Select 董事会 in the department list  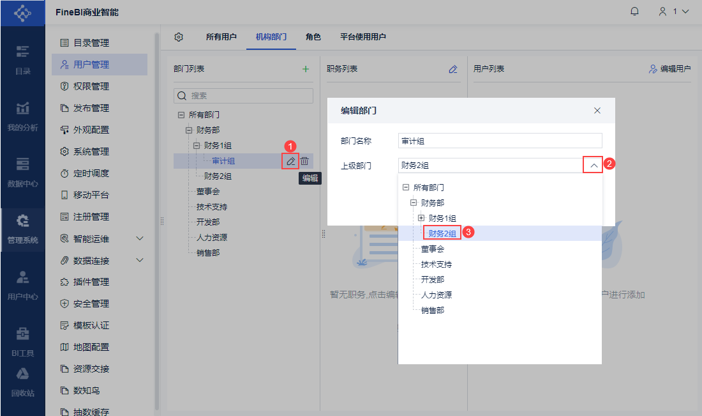click(208, 192)
